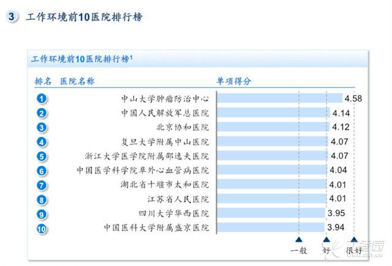
Task: Click the rank 3 circle badge
Action: [x=42, y=128]
